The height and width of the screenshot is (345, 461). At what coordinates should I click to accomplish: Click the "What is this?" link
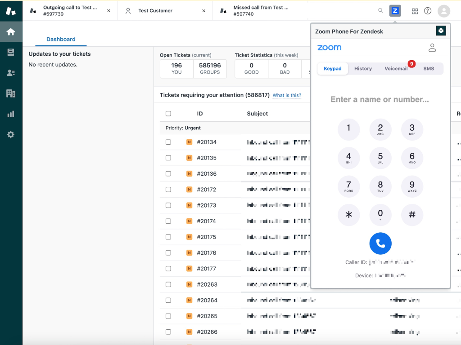click(x=287, y=95)
